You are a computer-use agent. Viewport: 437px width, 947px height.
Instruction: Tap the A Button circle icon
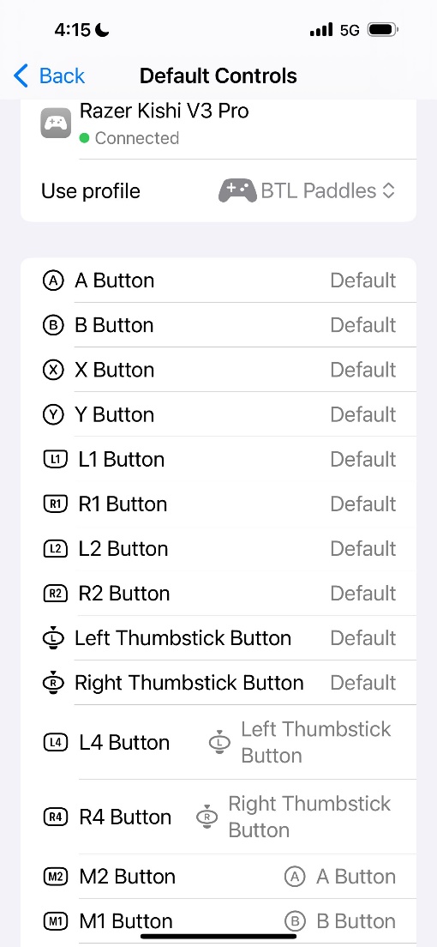(x=54, y=280)
